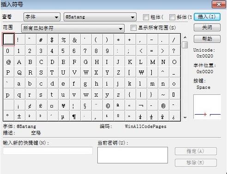Pick the degree ° symbol cell
Viewport: 227px width, 174px height.
point(8,116)
